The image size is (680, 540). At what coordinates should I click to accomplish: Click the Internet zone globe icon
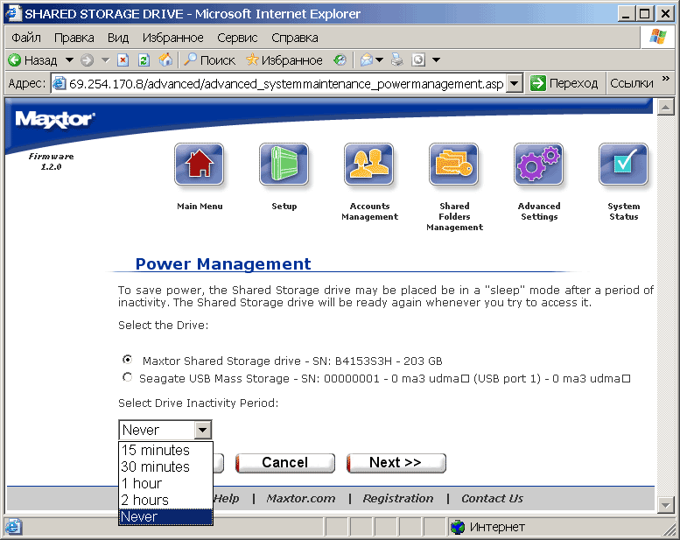[x=458, y=528]
